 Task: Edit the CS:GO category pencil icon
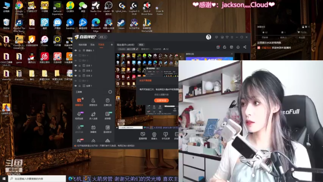pyautogui.click(x=137, y=49)
